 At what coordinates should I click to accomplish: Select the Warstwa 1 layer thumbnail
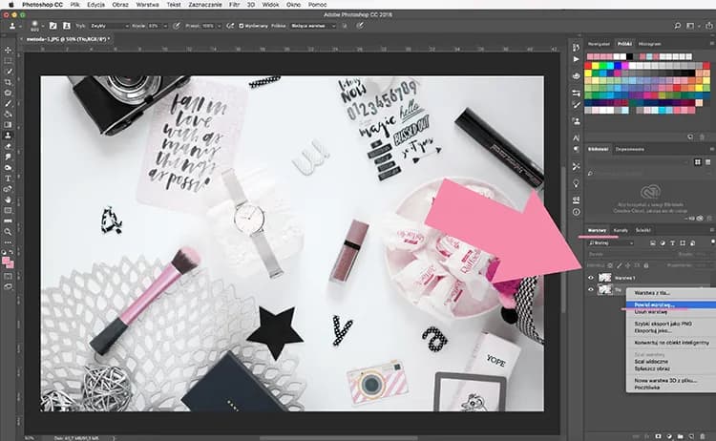603,276
